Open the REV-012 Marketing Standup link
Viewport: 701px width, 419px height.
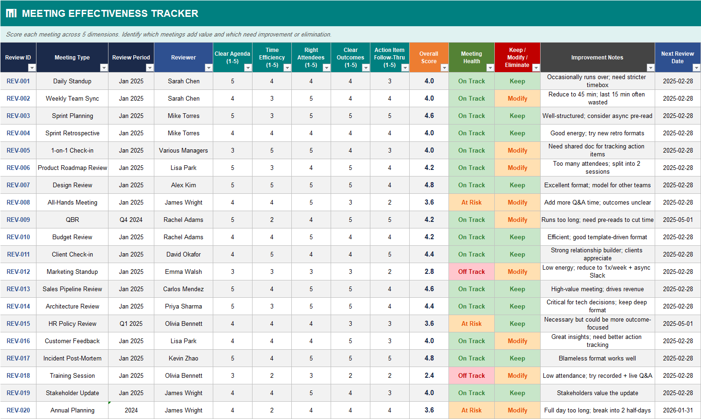coord(18,272)
